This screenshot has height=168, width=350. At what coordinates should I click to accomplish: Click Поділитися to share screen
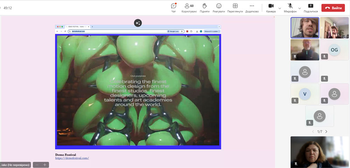(311, 8)
